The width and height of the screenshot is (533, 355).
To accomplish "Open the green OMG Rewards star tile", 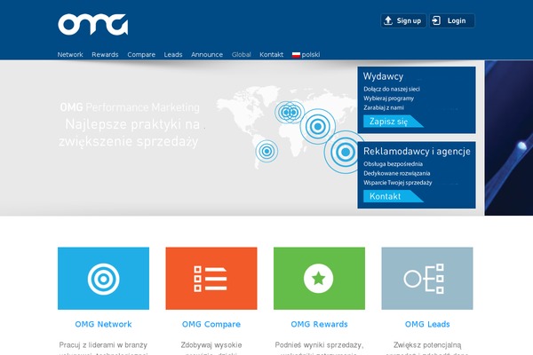I will click(319, 278).
